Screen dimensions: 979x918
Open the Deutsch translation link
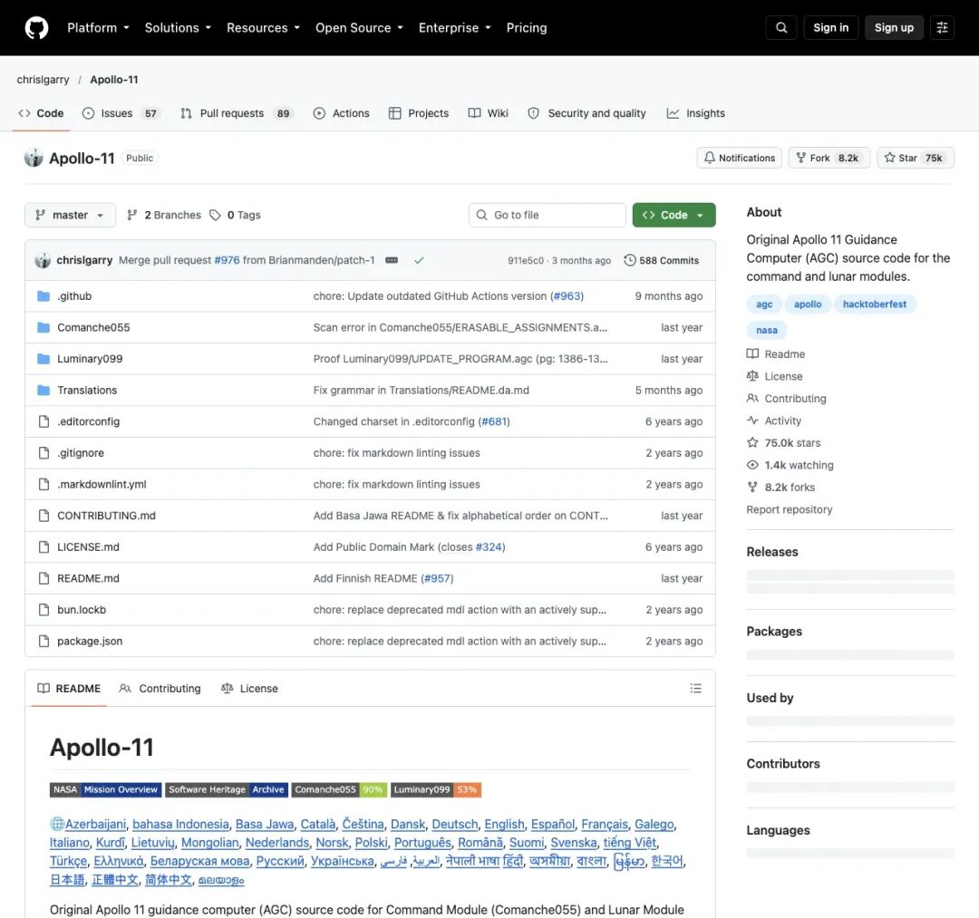tap(454, 825)
